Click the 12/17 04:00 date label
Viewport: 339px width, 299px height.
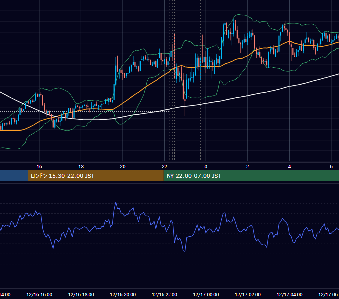290,294
